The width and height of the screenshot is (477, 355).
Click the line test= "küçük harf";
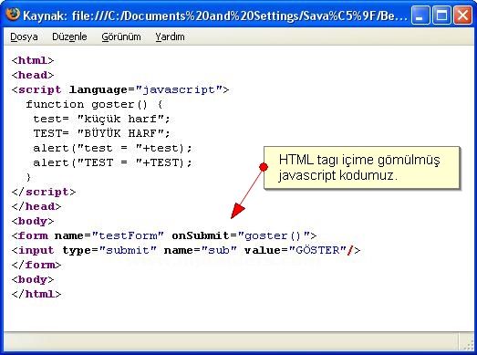pos(101,119)
